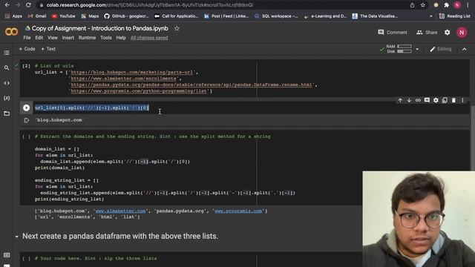475x267 pixels.
Task: Open the Help menu
Action: (x=121, y=38)
